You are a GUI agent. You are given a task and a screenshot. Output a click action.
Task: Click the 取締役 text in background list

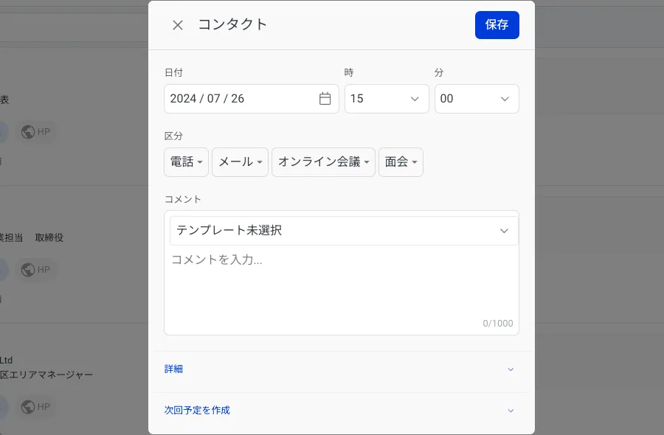click(x=49, y=238)
